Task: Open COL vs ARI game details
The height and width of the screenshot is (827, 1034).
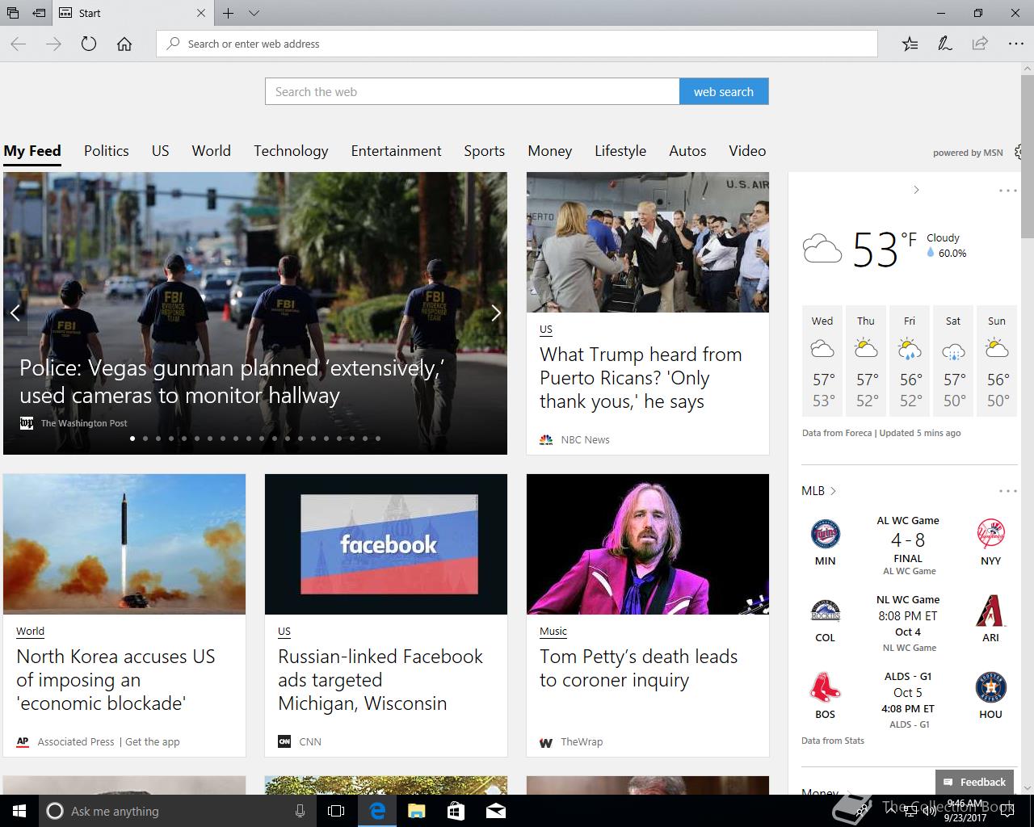Action: (908, 623)
